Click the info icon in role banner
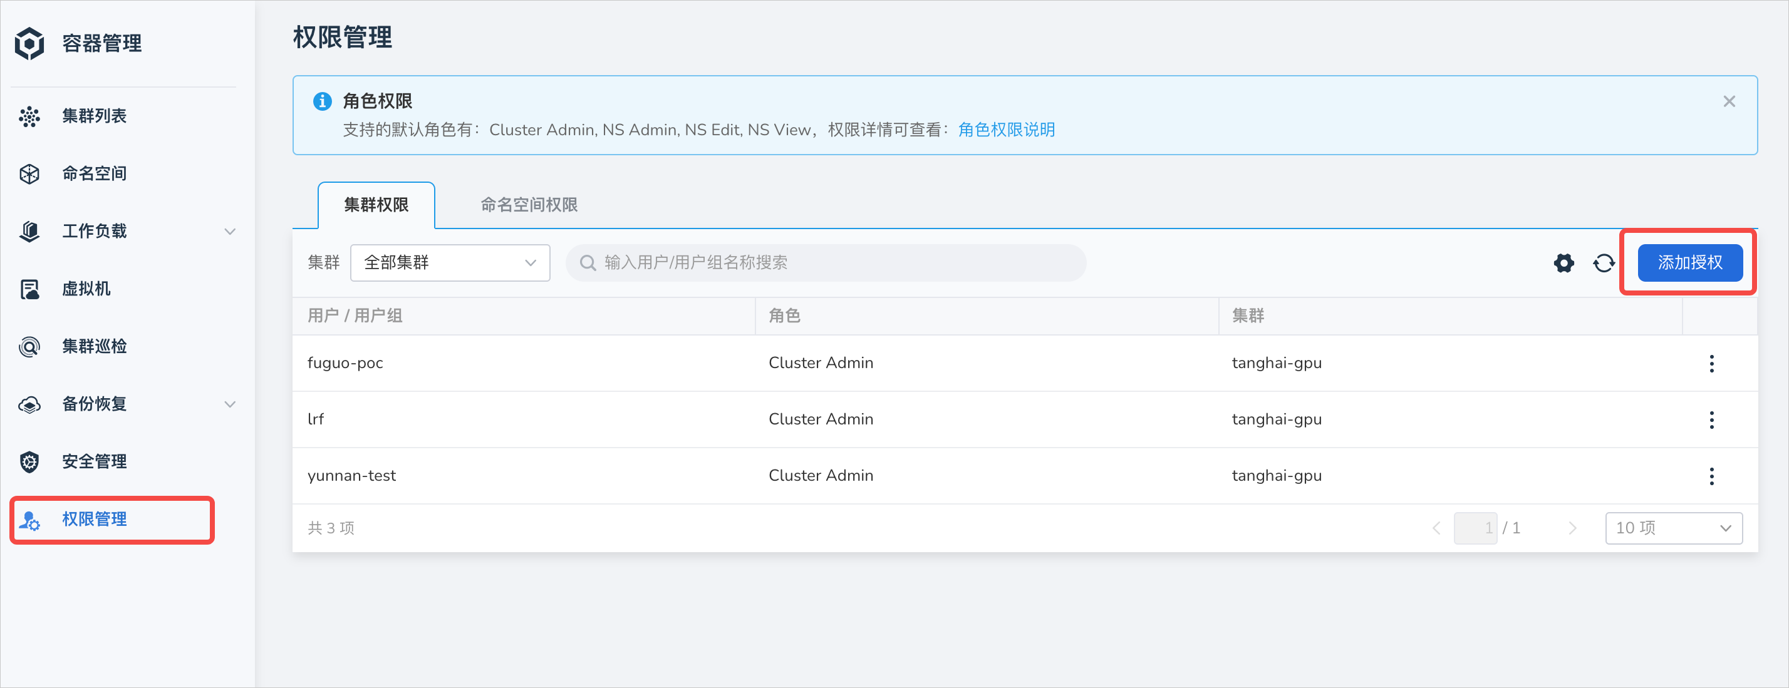The image size is (1789, 688). click(x=322, y=101)
